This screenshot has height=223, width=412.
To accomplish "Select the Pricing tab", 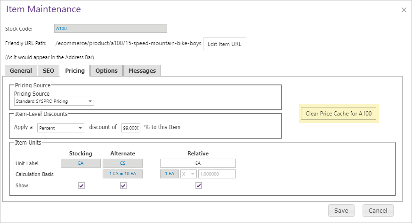I will tap(75, 71).
